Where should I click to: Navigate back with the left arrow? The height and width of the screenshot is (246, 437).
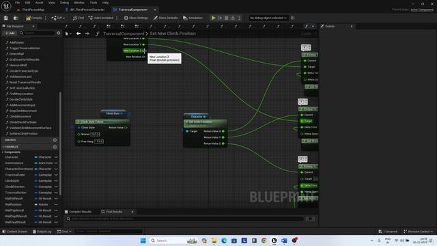point(79,33)
